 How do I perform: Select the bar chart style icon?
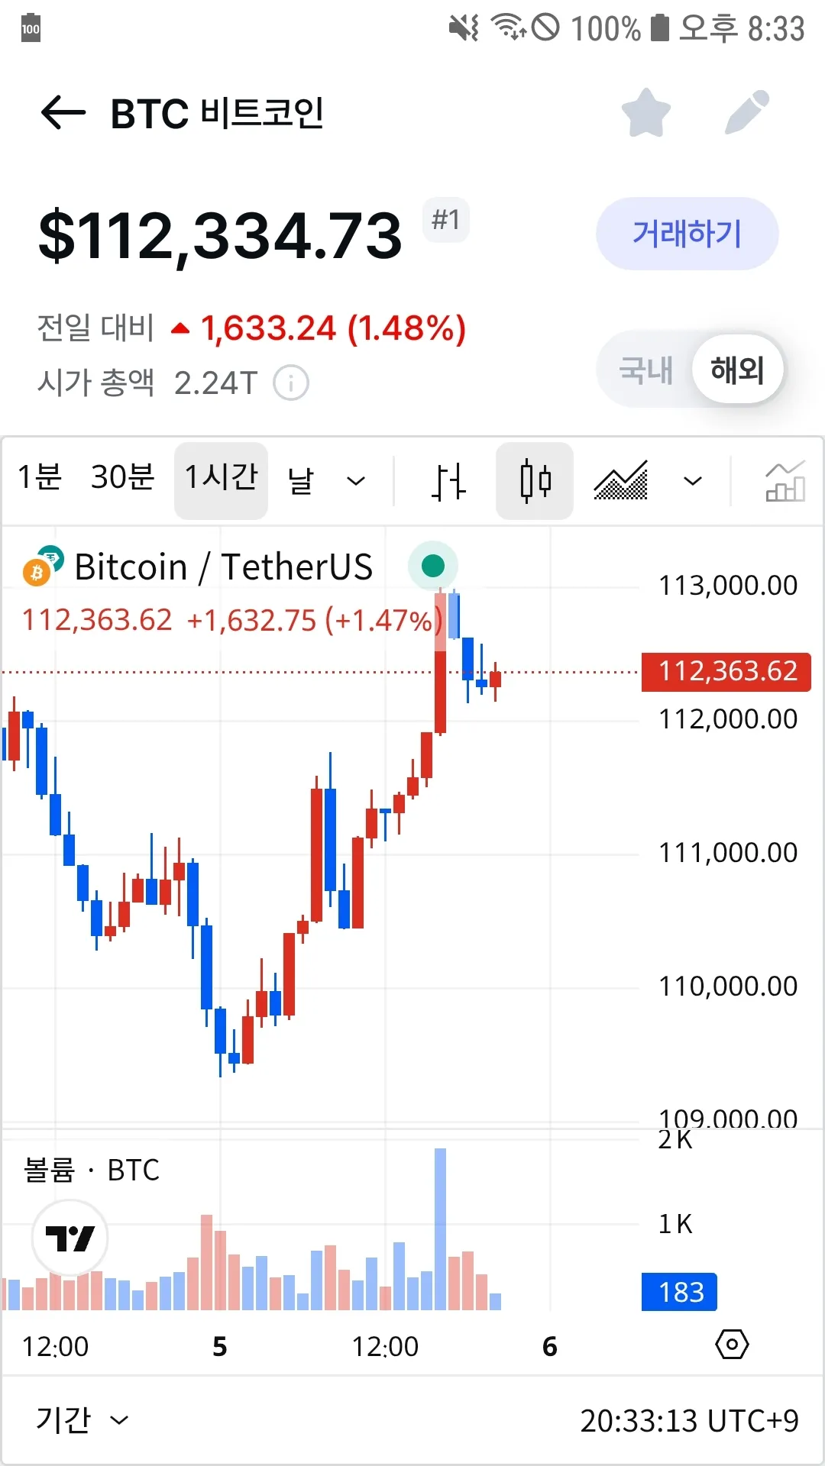pyautogui.click(x=448, y=481)
